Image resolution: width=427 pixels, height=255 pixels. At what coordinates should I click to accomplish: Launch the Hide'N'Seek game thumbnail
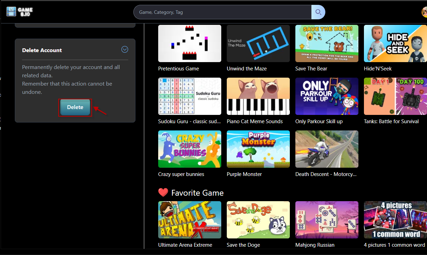[395, 43]
